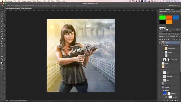Screen dimensions: 181x102
Task: Add layer style fx icon
Action: (165, 101)
